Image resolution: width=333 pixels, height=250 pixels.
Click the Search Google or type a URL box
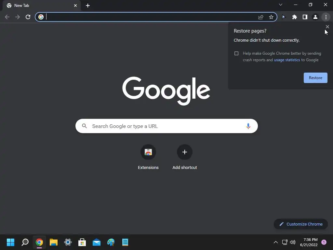166,126
